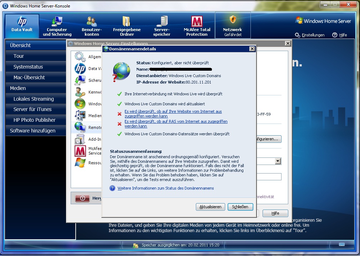Open website internet access check link
This screenshot has width=360, height=256.
(x=173, y=114)
